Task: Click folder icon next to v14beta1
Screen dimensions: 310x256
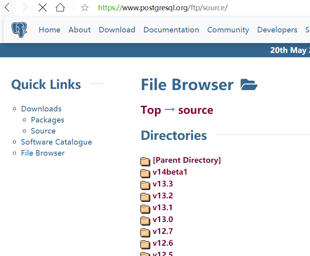Action: pos(146,173)
